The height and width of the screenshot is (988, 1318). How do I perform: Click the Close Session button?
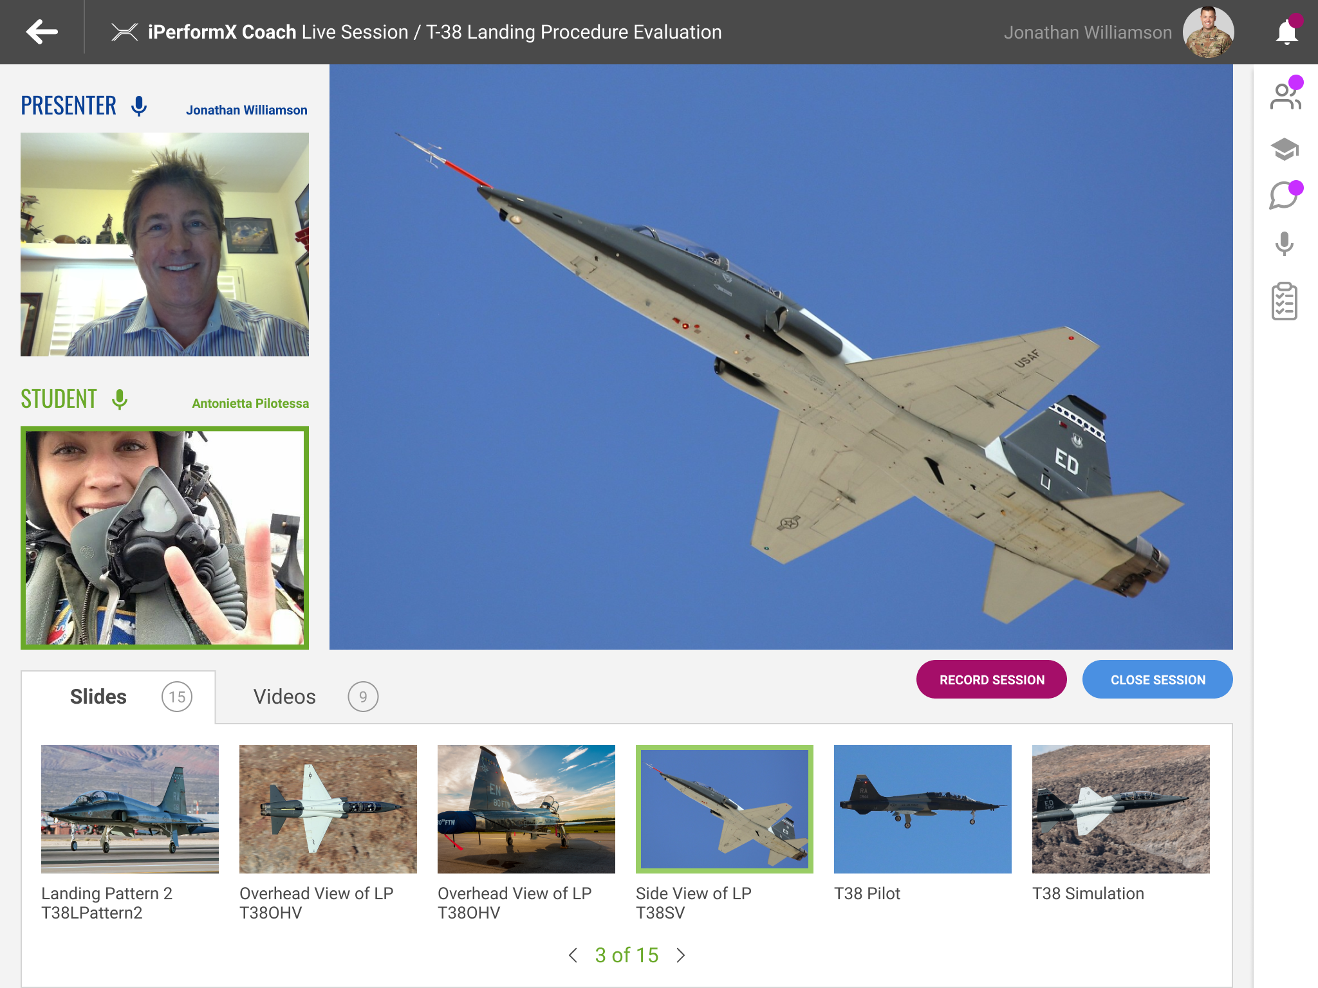(1157, 679)
